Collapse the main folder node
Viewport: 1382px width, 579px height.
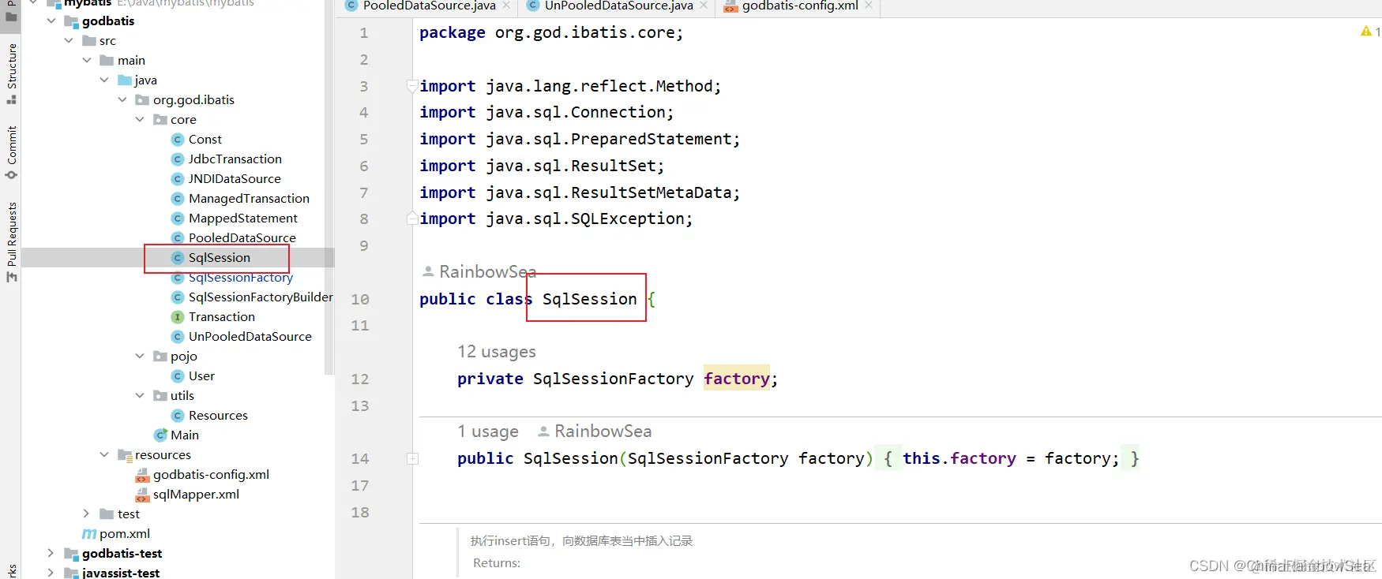(x=87, y=60)
